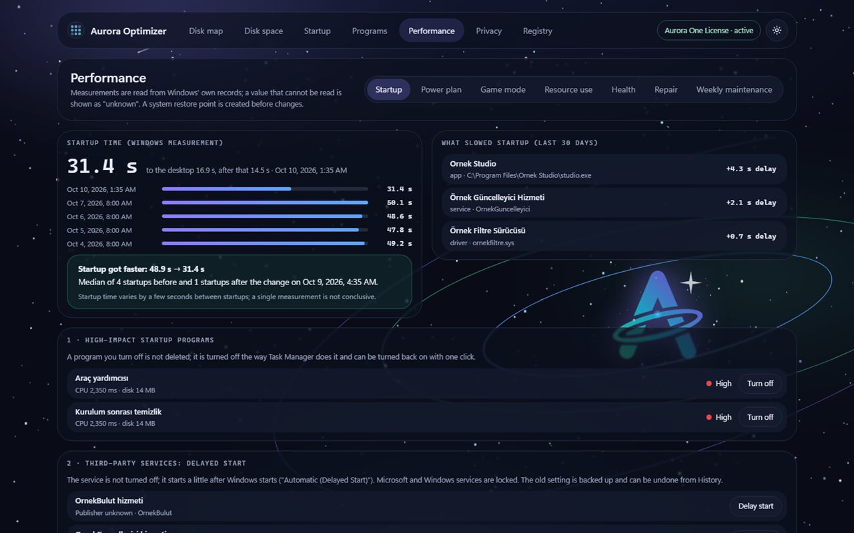The height and width of the screenshot is (533, 854).
Task: Select the Ornek Studio delay entry
Action: point(614,169)
